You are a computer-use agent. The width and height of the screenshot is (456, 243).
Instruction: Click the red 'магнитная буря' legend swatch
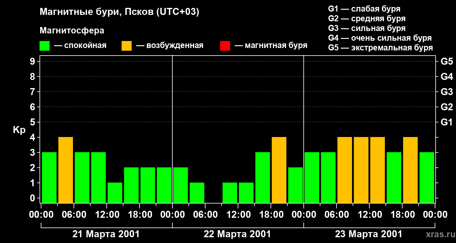tap(225, 46)
